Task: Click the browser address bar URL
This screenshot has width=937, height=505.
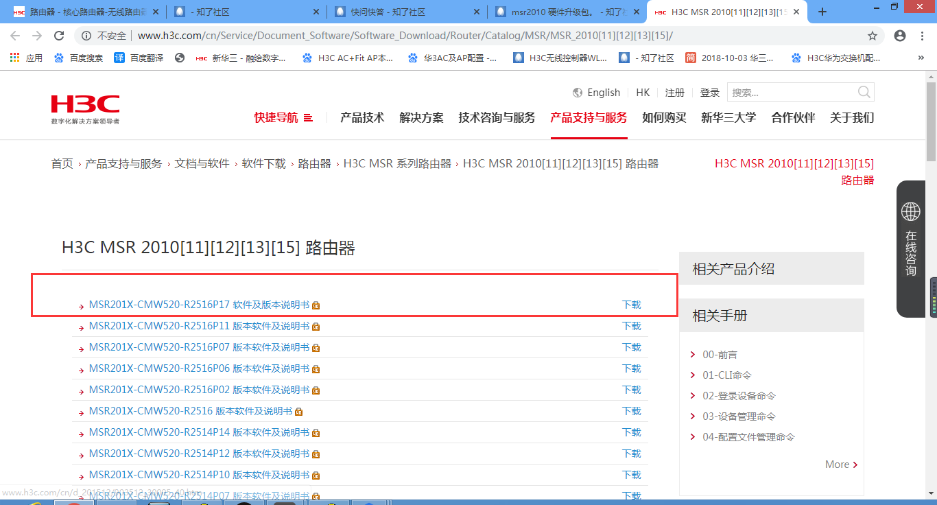Action: (405, 36)
